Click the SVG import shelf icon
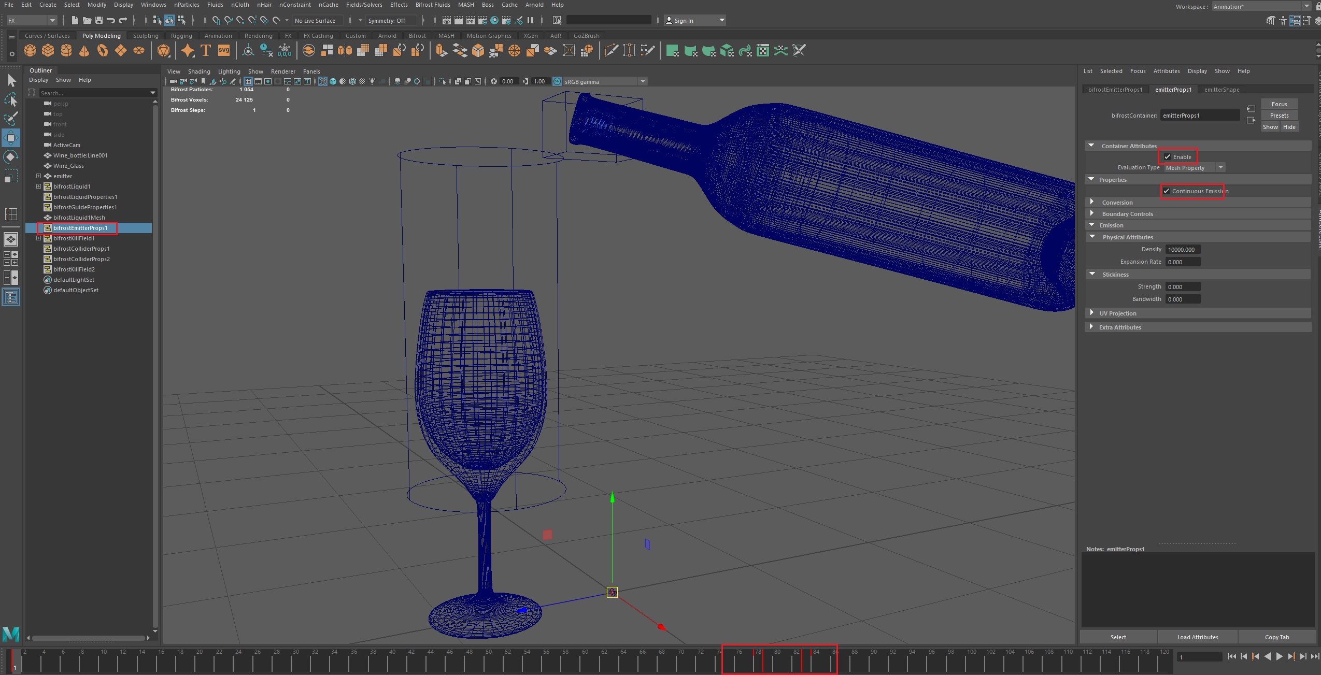Image resolution: width=1321 pixels, height=675 pixels. [224, 51]
